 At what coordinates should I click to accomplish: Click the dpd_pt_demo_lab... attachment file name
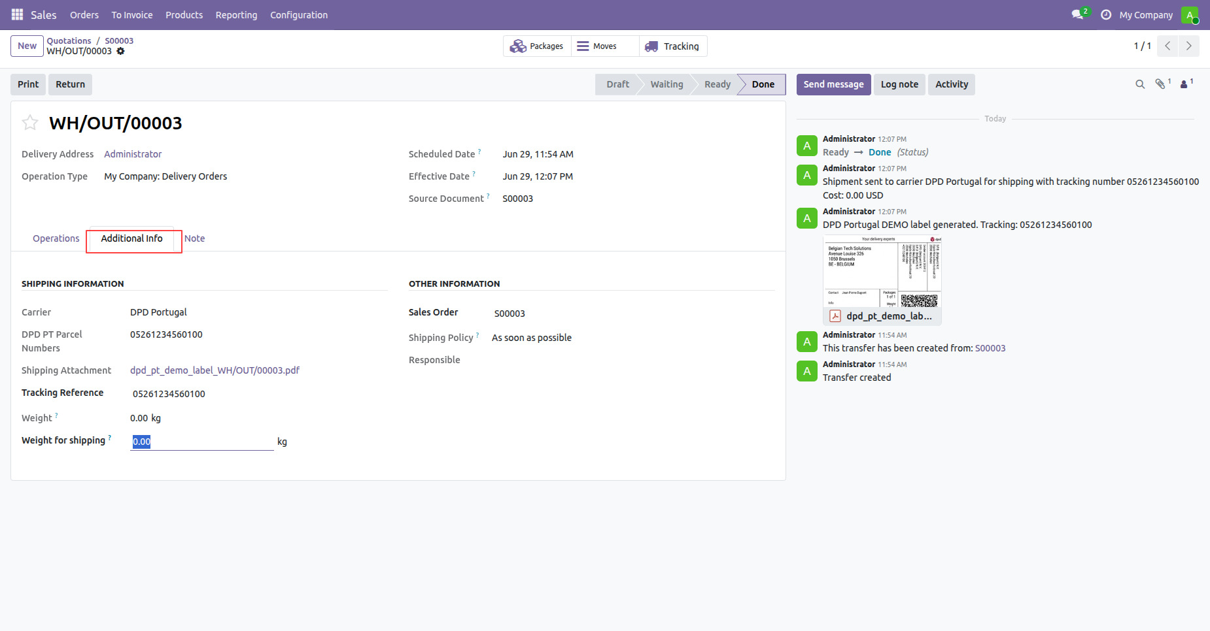889,316
